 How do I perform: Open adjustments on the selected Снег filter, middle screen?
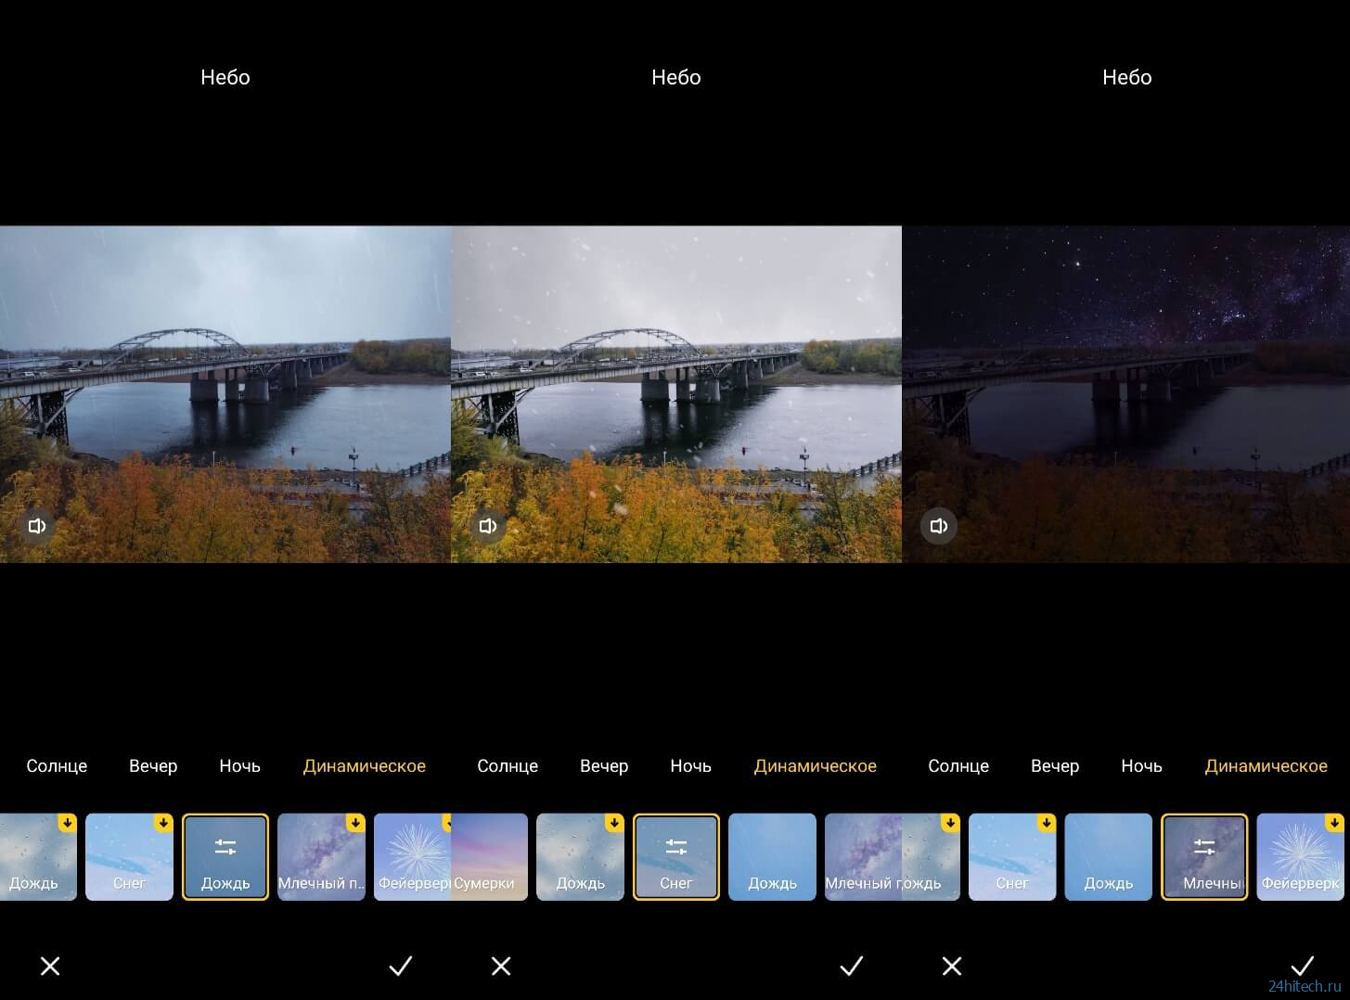676,847
